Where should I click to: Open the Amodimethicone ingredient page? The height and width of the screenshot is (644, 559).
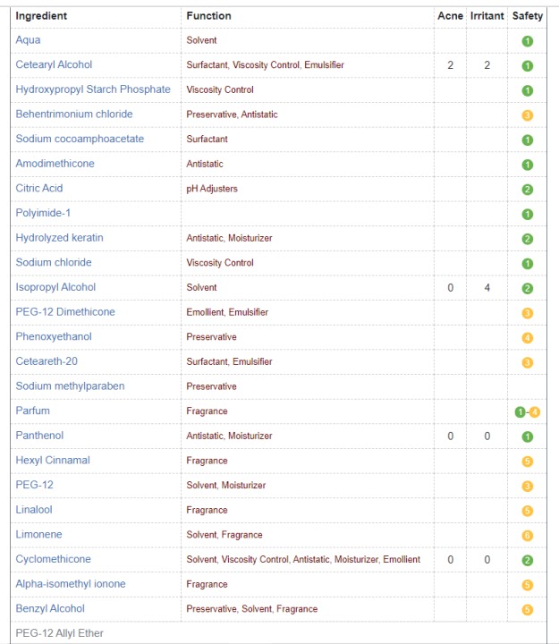click(55, 164)
